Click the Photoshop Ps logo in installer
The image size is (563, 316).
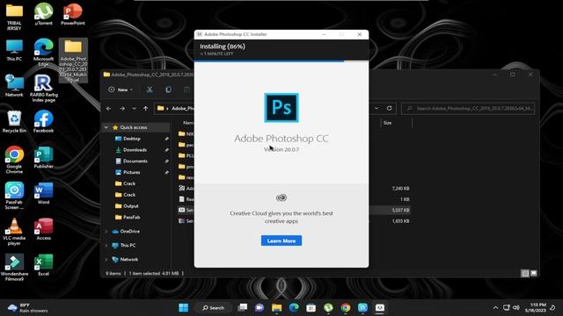tap(281, 107)
